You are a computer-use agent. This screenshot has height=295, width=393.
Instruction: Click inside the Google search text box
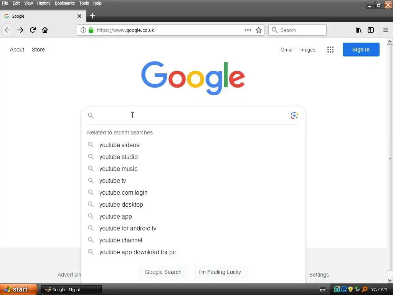point(192,115)
